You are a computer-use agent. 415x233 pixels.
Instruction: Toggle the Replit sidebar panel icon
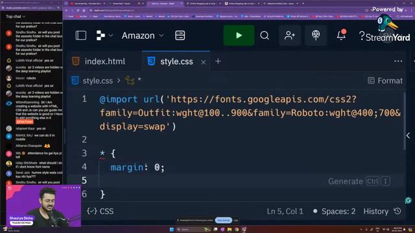point(80,36)
